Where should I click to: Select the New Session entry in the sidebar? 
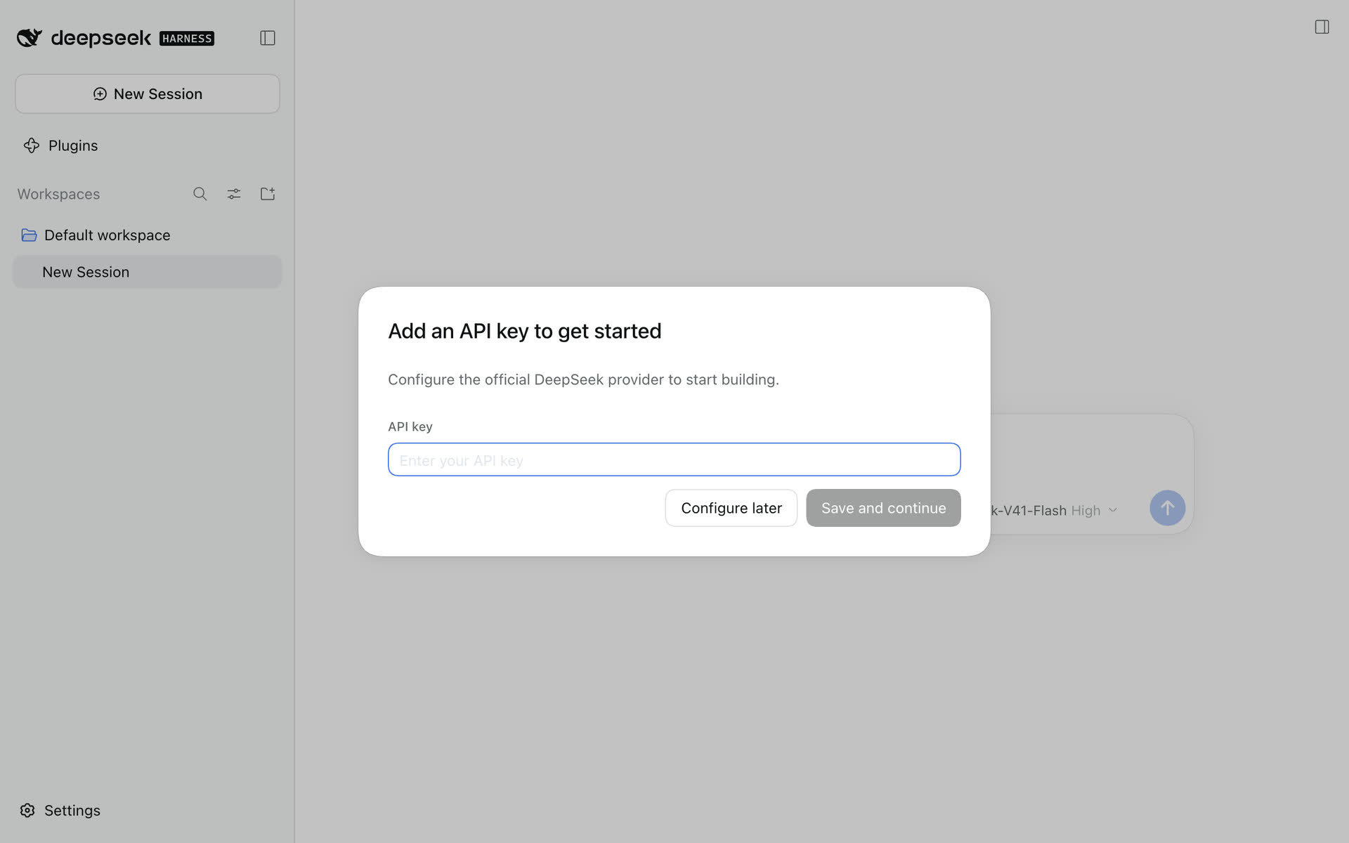(x=148, y=272)
